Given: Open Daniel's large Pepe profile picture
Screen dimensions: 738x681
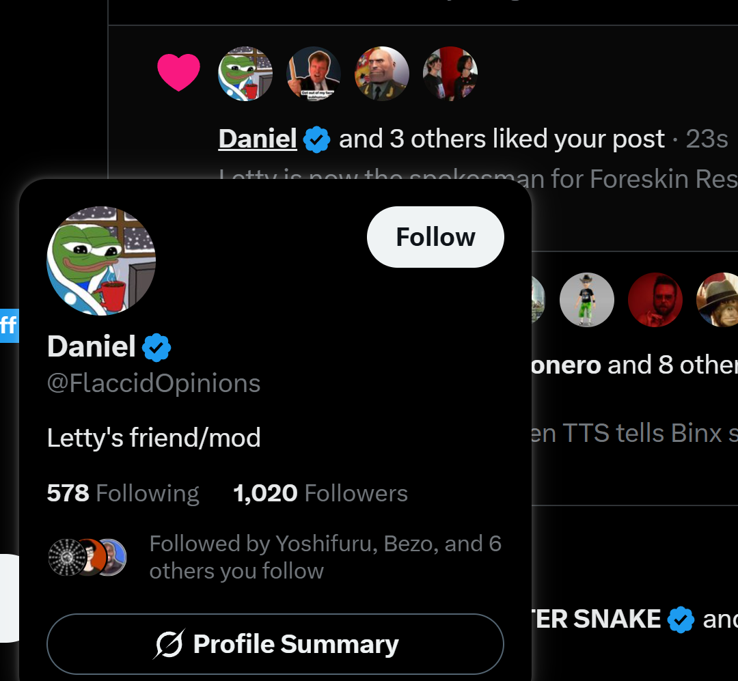Looking at the screenshot, I should click(101, 261).
